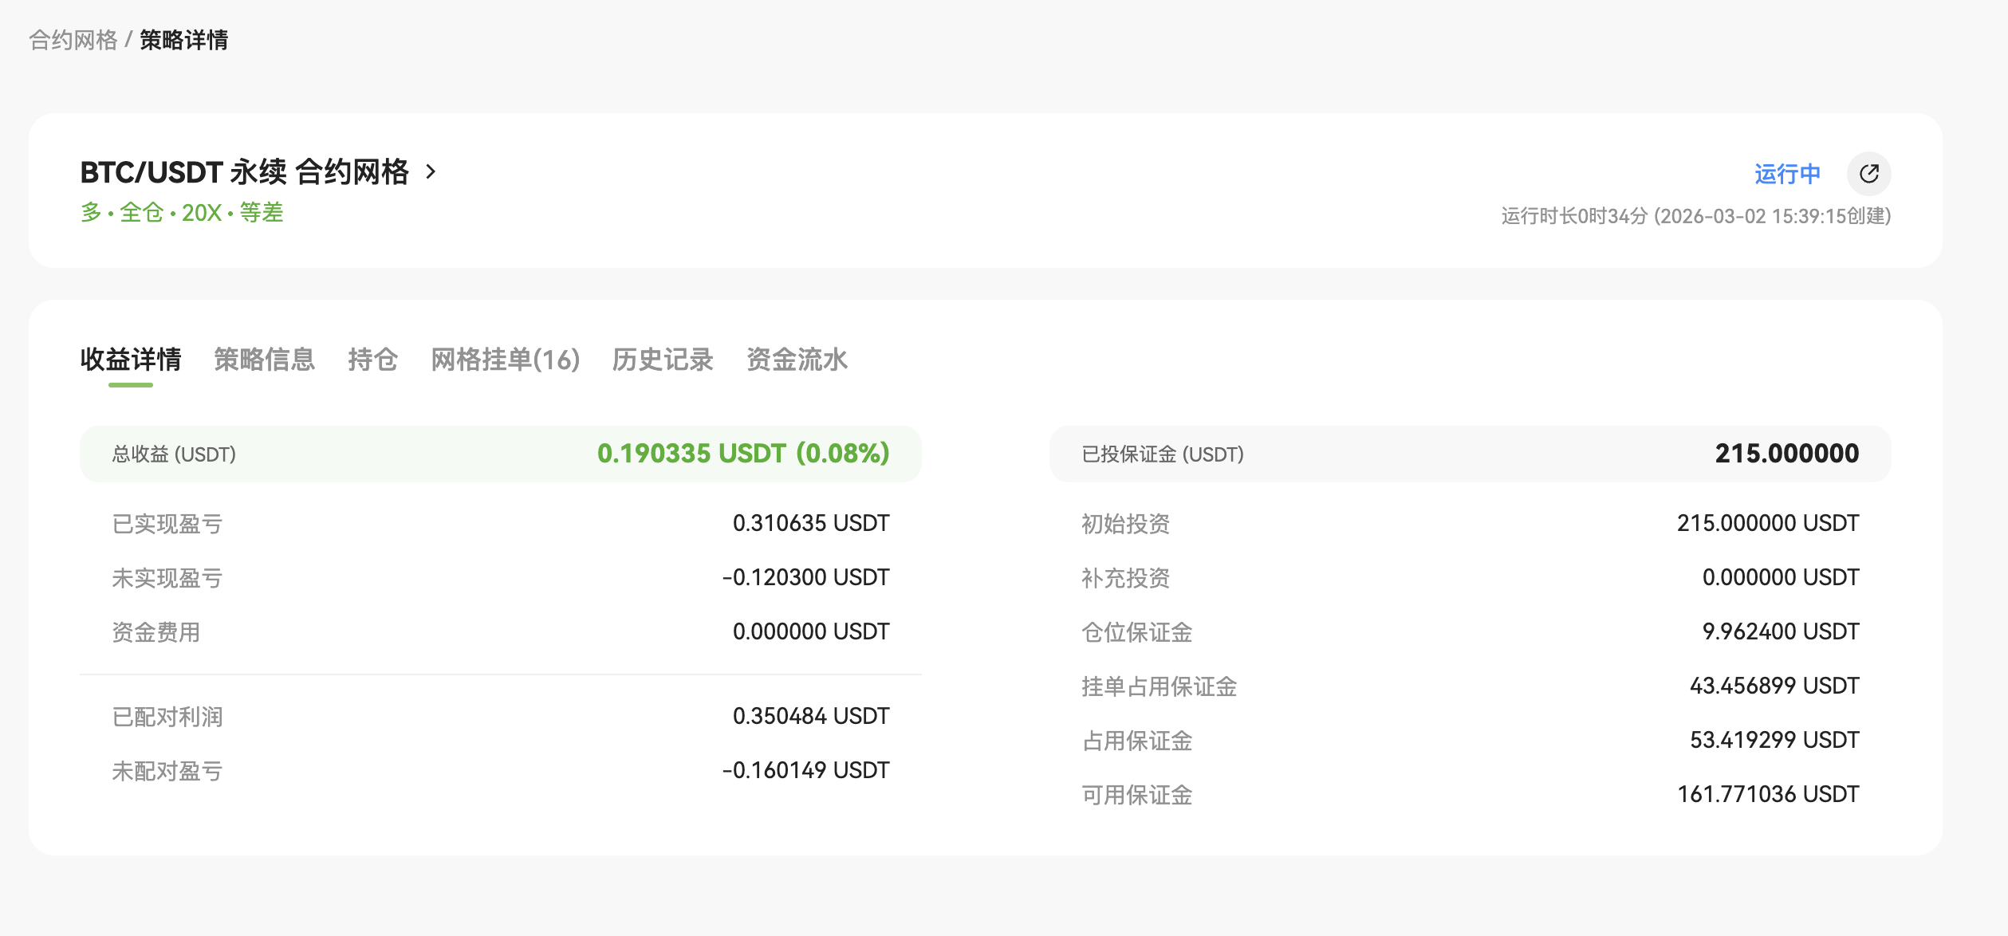Click the share icon beside 运行中
This screenshot has height=936, width=2008.
(1868, 174)
